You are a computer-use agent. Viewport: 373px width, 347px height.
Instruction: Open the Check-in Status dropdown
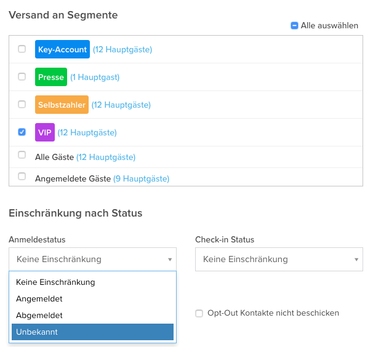(x=278, y=259)
